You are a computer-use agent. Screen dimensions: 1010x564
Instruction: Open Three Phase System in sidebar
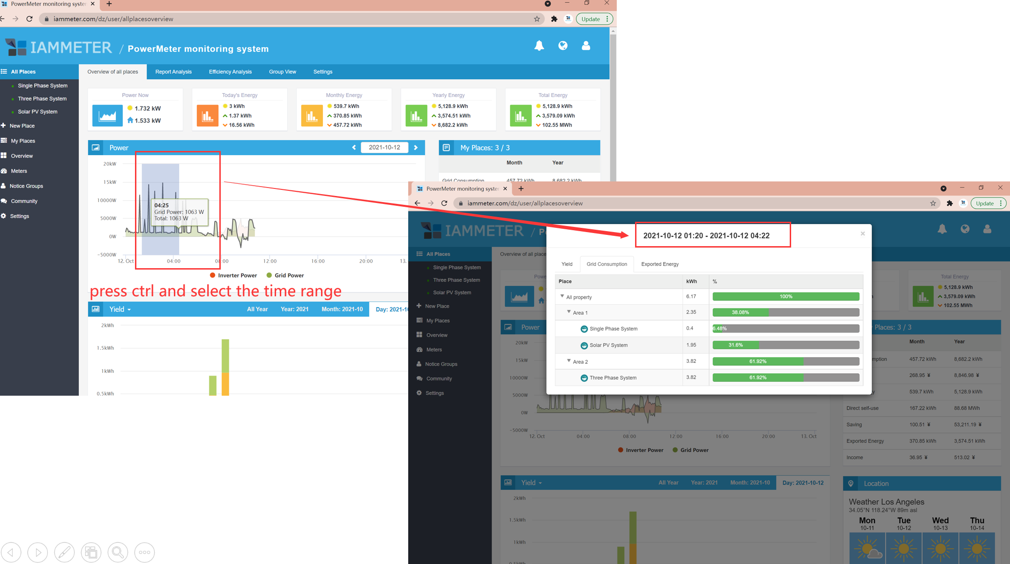(x=42, y=98)
